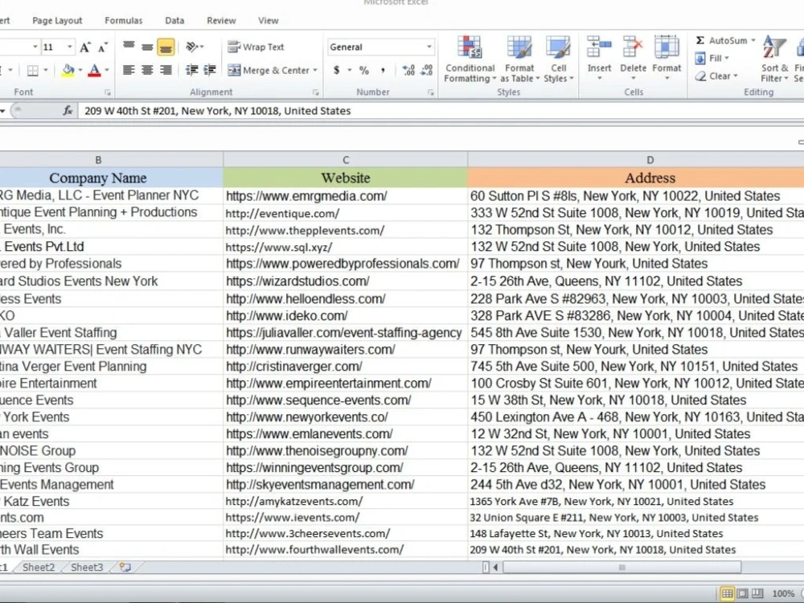Open Review tab

(221, 21)
